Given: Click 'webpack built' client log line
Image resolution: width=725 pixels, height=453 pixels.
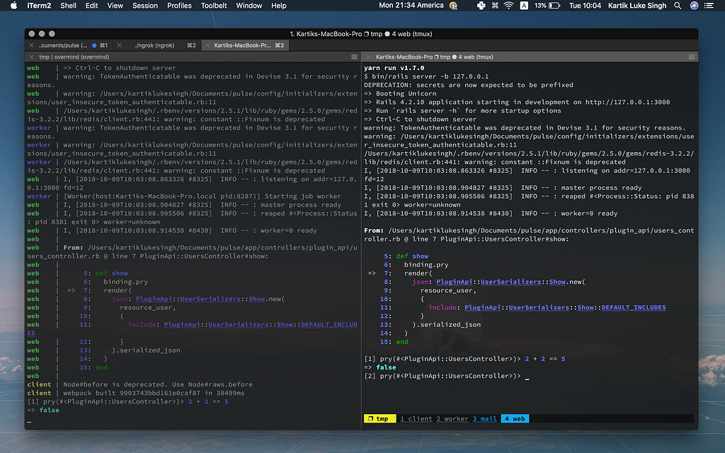Looking at the screenshot, I should 154,393.
